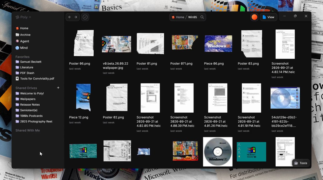Open the Tools button at bottom right
The image size is (323, 180).
coord(301,163)
